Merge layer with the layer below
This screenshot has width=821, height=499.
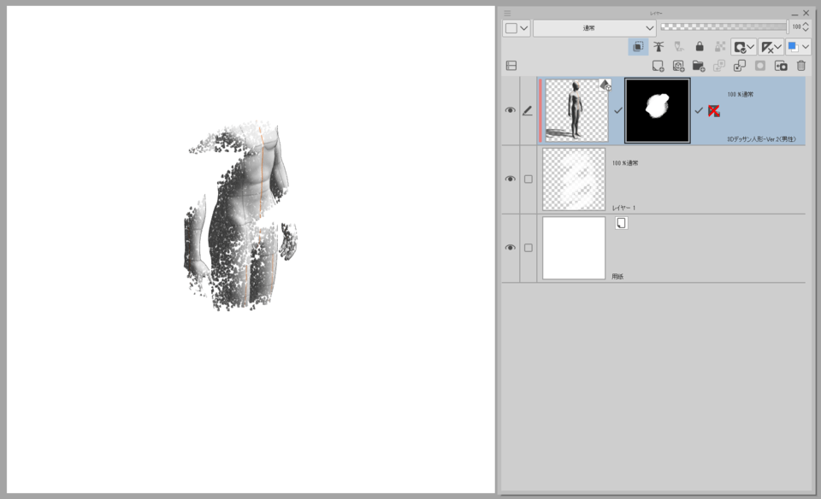740,66
